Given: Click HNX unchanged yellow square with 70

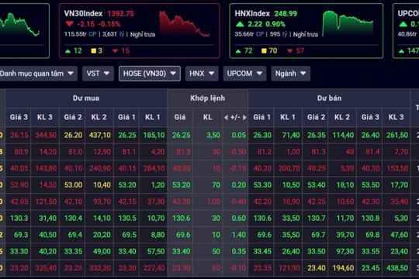Looking at the screenshot, I should coord(269,50).
